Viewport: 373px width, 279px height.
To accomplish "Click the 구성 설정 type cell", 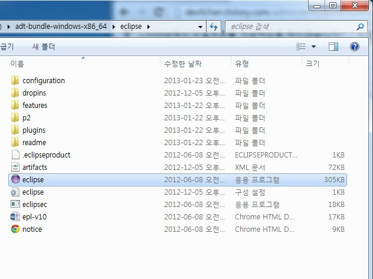I will pos(250,192).
